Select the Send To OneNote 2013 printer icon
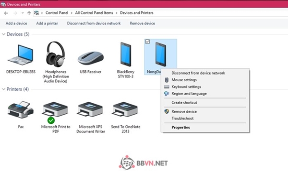The height and width of the screenshot is (173, 288). pyautogui.click(x=125, y=109)
